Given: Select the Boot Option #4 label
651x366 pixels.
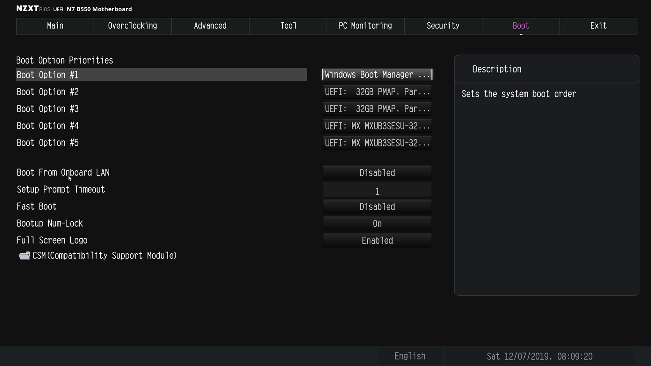Looking at the screenshot, I should pos(48,126).
